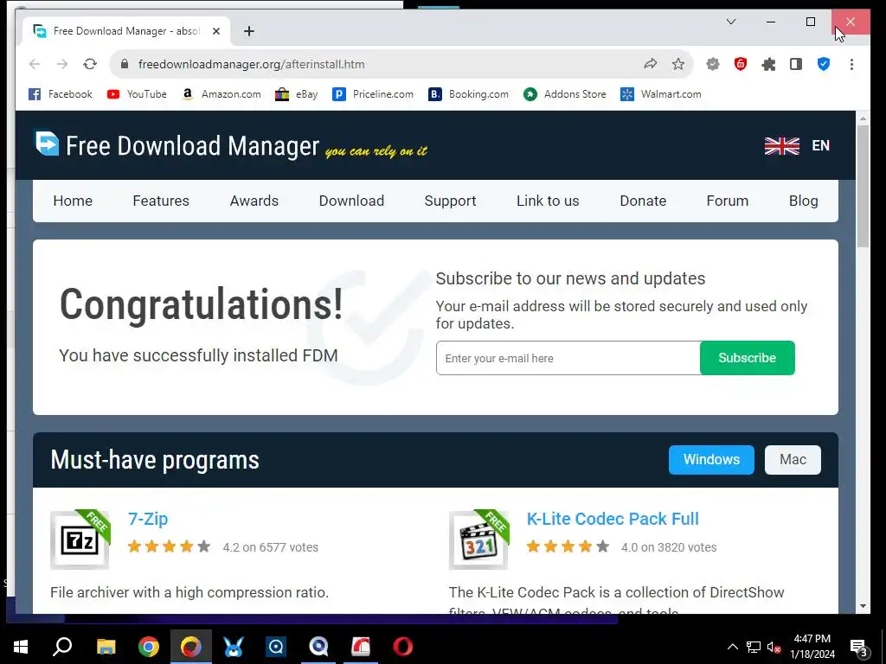Open the 7-Zip title link

coord(148,519)
